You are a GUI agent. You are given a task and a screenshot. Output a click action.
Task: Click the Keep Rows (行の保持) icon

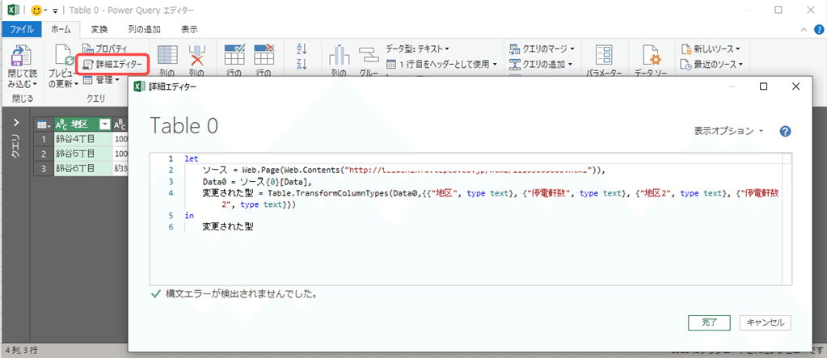point(234,54)
